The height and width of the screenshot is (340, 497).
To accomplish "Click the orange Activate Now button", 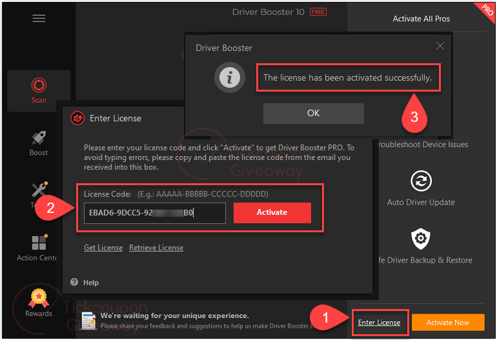I will [x=449, y=323].
